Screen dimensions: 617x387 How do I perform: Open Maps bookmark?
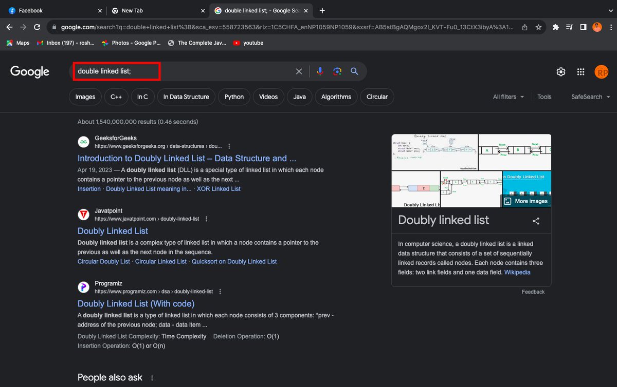click(18, 43)
